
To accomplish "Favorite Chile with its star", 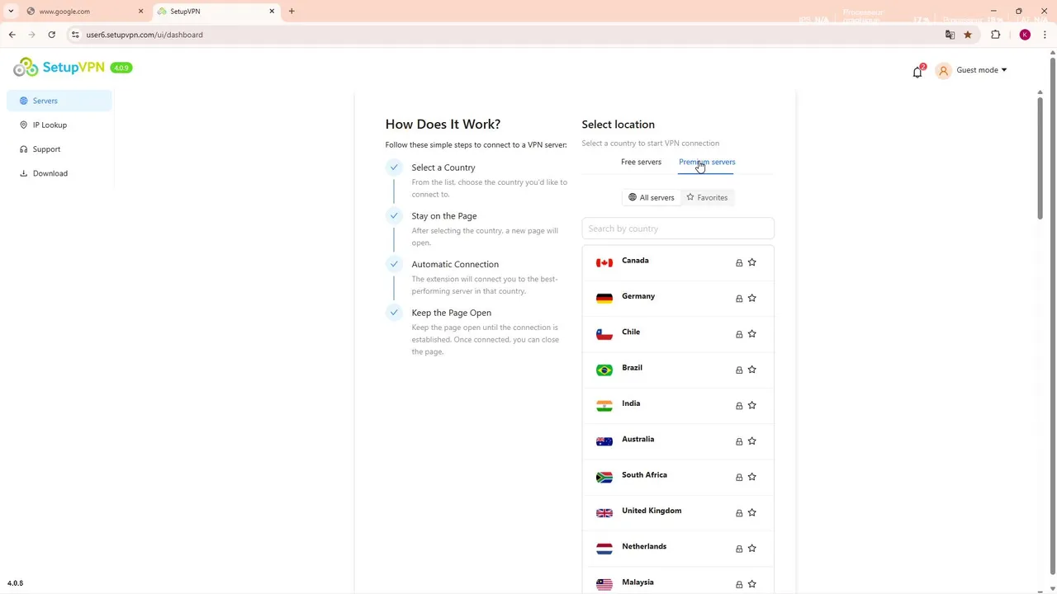I will point(751,333).
